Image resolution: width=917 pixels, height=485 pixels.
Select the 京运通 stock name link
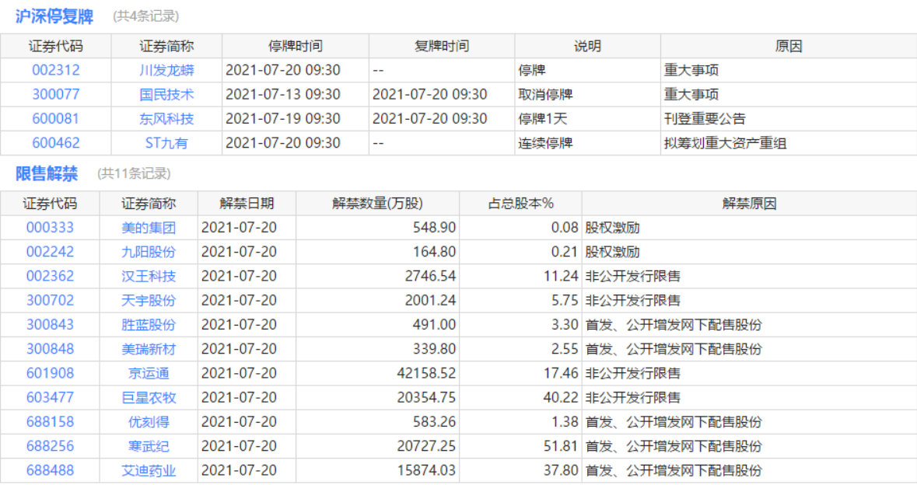(149, 373)
